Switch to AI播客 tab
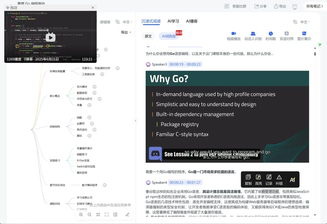This screenshot has width=327, height=224. pos(192,21)
